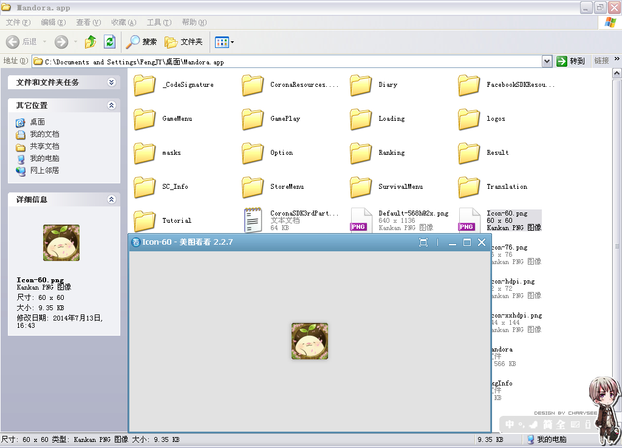Open the 编辑(E) menu
The image size is (622, 448).
point(53,22)
